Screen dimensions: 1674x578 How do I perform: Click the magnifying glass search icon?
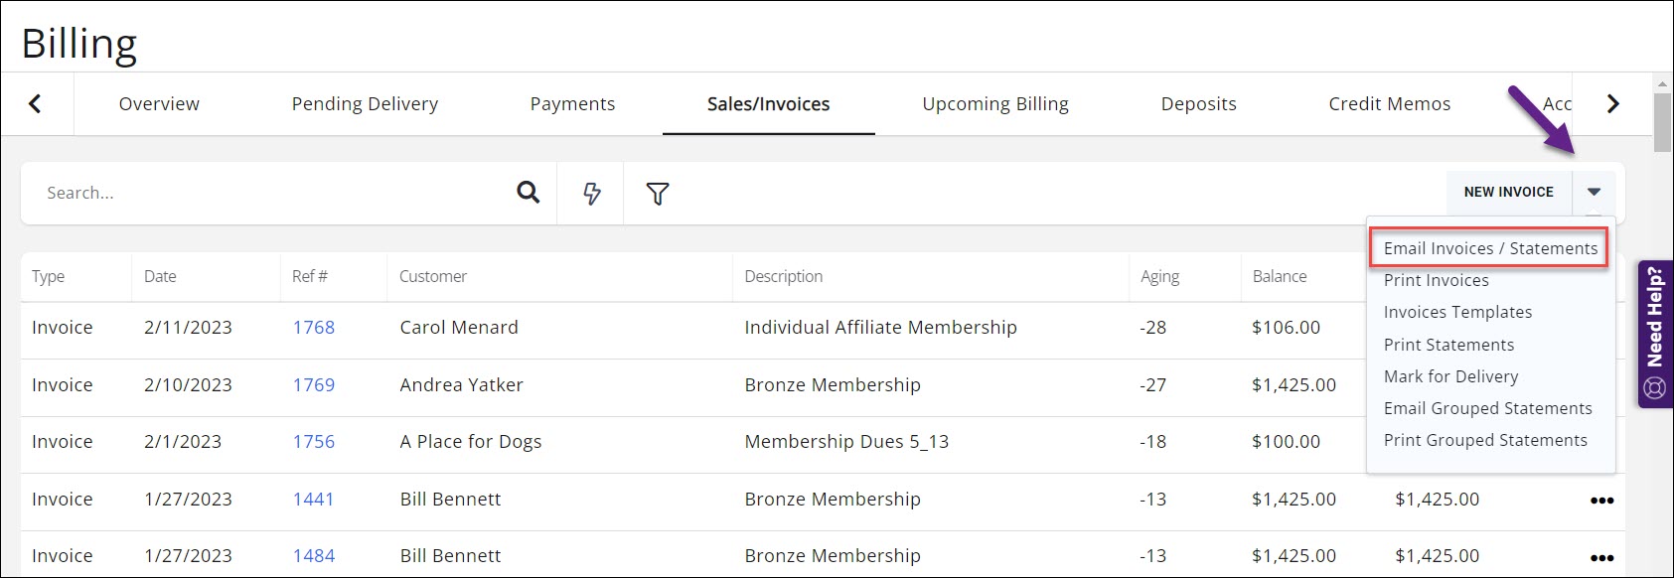(x=529, y=193)
